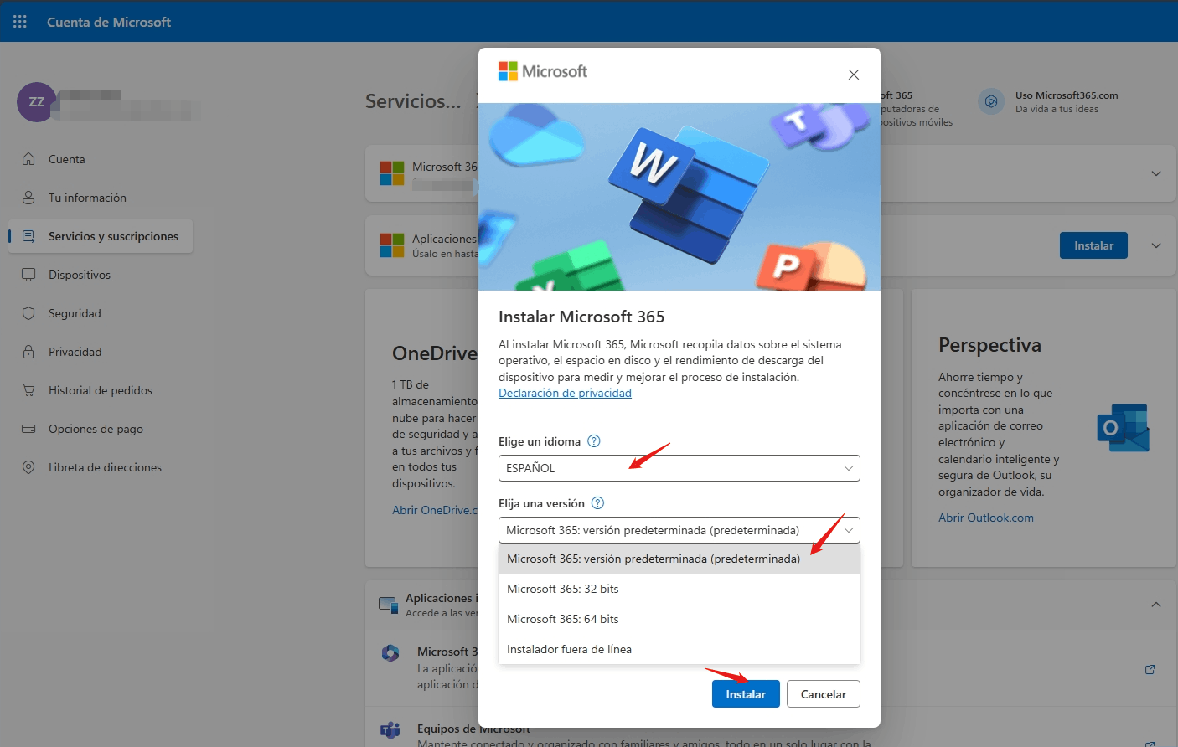Select Microsoft 365: 32 bits option
1178x747 pixels.
click(x=679, y=589)
